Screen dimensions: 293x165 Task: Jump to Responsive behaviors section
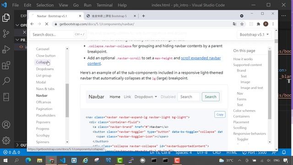click(250, 133)
